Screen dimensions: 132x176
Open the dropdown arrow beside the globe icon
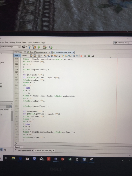pos(27,47)
